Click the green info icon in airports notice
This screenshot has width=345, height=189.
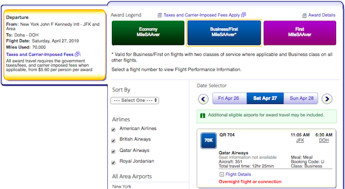(x=203, y=115)
